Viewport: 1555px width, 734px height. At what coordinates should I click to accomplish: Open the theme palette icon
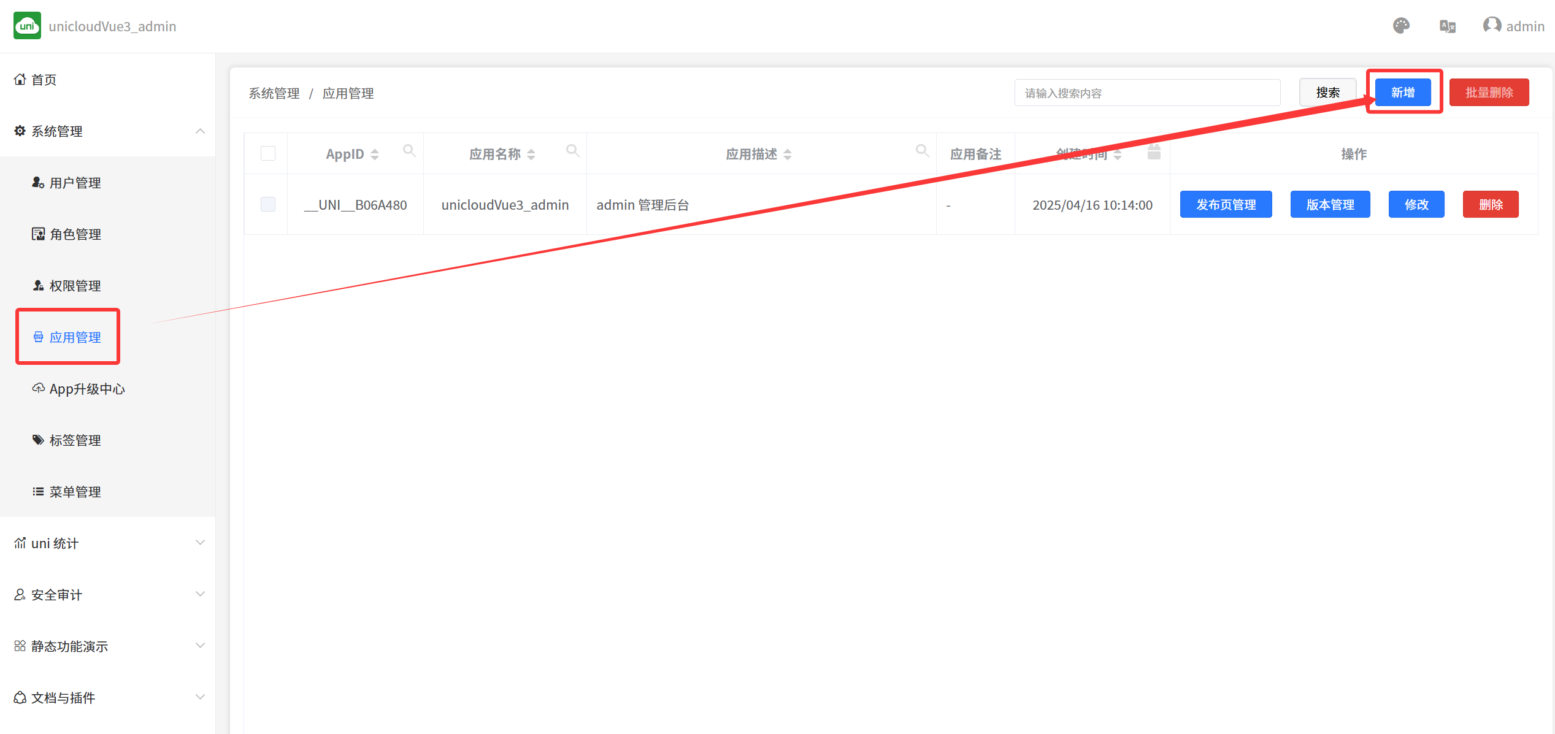point(1401,26)
